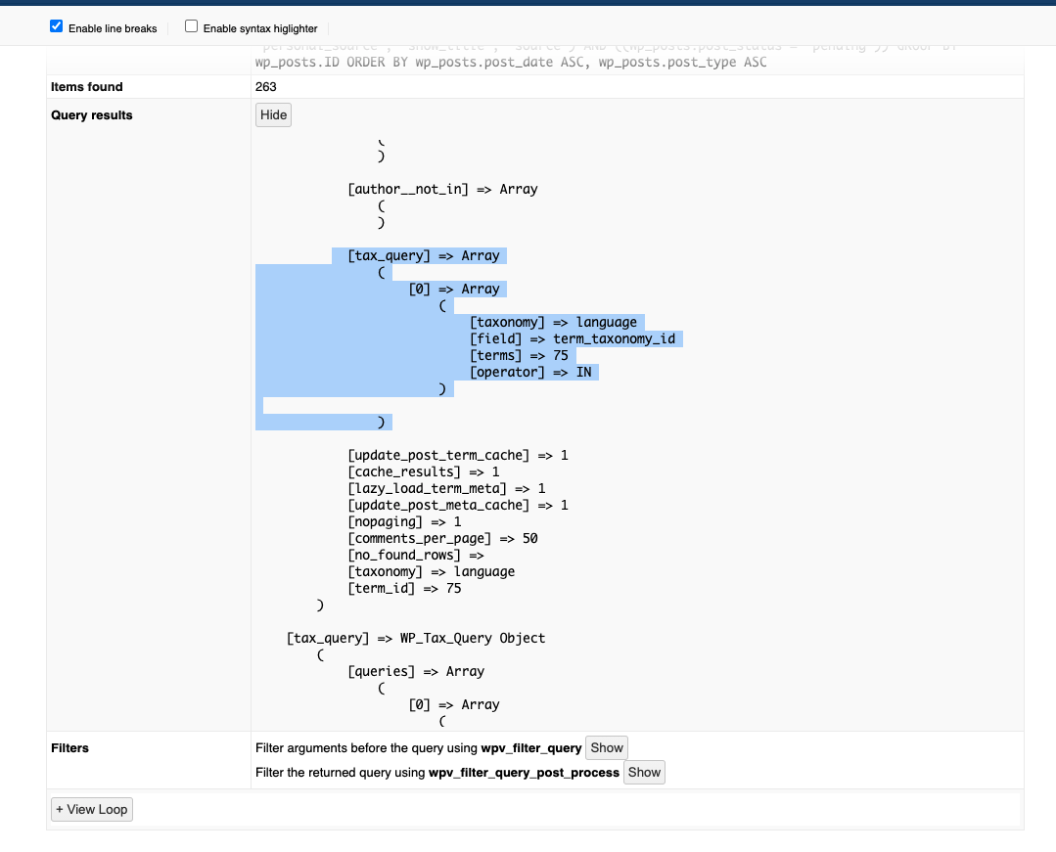Click the [operator] => IN line
This screenshot has height=852, width=1056.
pos(530,372)
